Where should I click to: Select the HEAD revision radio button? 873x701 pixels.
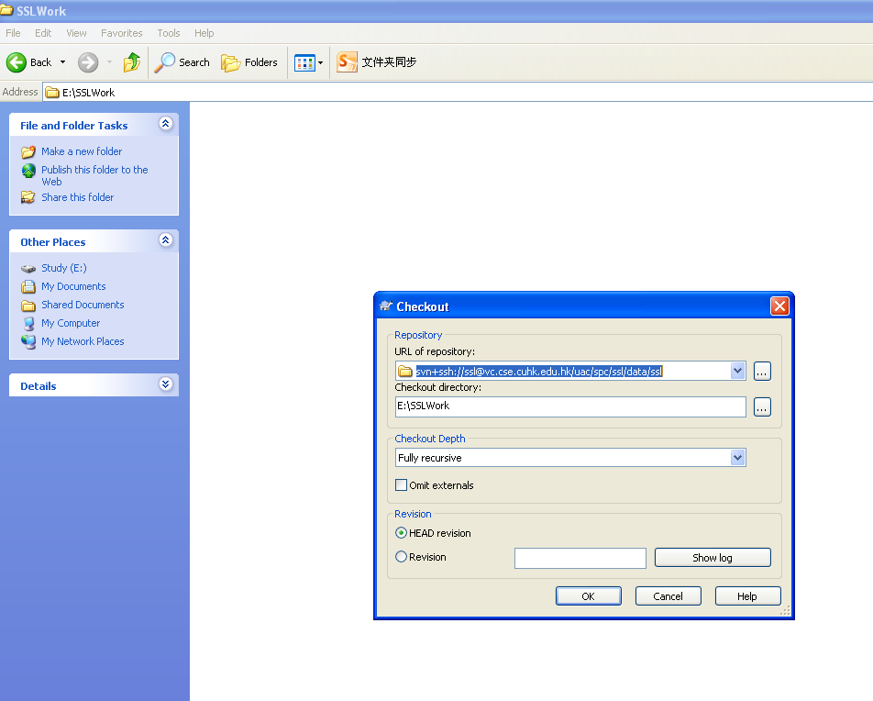click(401, 533)
